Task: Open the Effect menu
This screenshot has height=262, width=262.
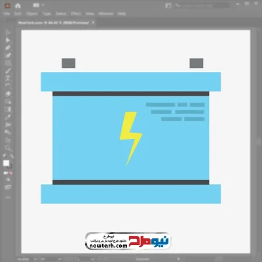Action: tap(76, 14)
